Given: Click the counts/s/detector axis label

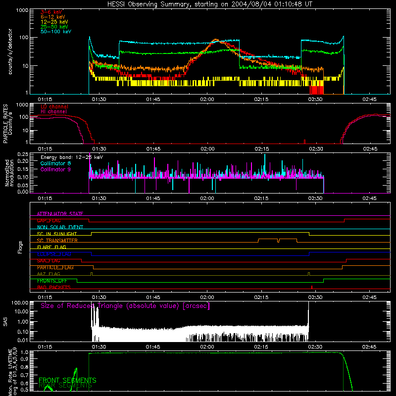Looking at the screenshot, I should (x=10, y=51).
